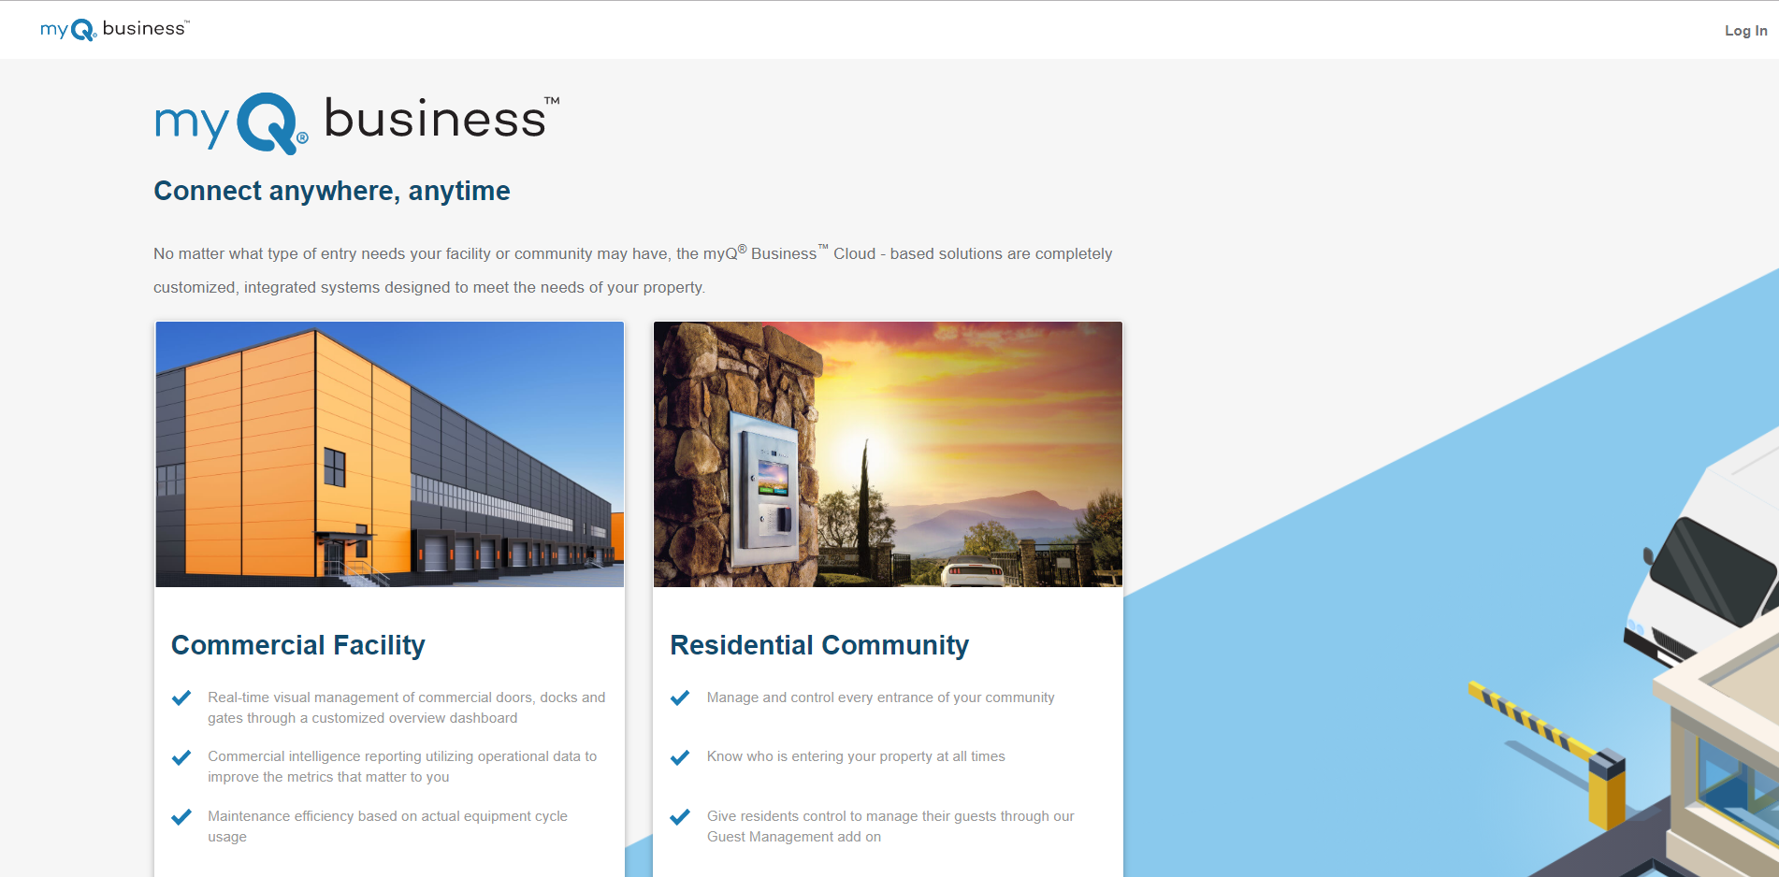Open the Commercial Facility card
Screen dimensions: 1779x877
(x=389, y=598)
